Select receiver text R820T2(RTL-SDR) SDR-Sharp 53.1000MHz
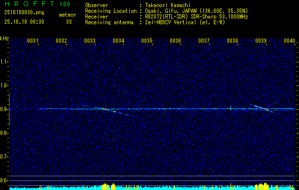 click(x=197, y=17)
